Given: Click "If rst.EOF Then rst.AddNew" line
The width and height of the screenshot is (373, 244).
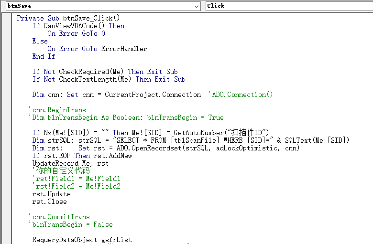Looking at the screenshot, I should [82, 156].
